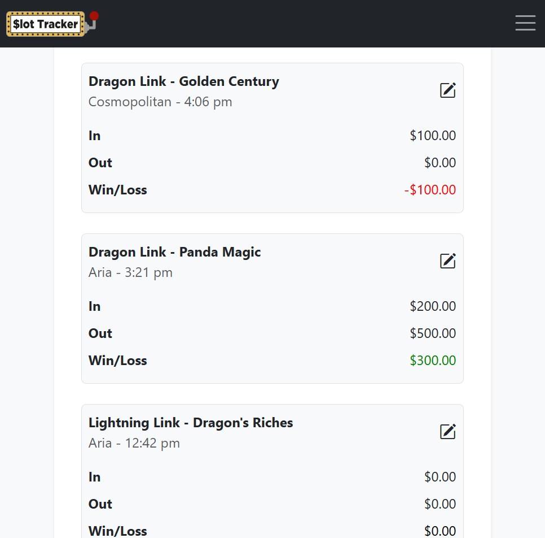Screen dimensions: 545x538
Task: Click the Aria - 3:21 pm subtitle
Action: (130, 272)
